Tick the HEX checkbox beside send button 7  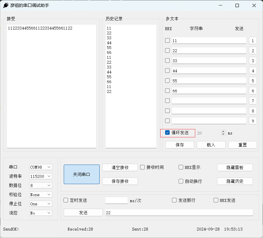tap(167, 101)
